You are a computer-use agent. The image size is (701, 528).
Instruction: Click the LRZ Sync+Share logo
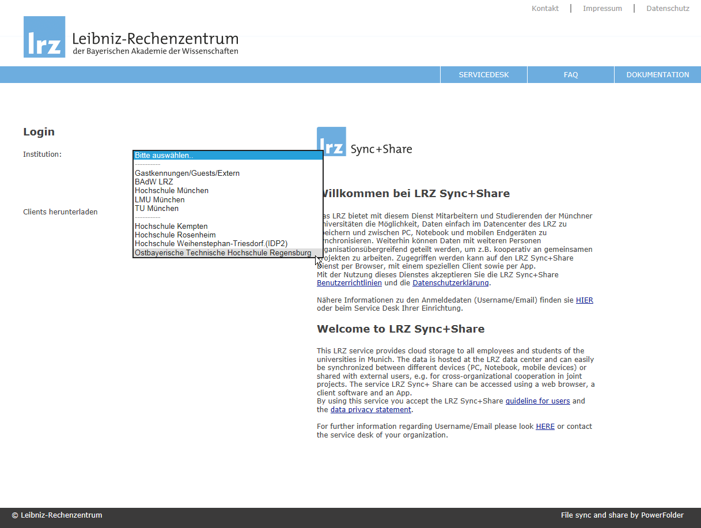click(x=365, y=142)
